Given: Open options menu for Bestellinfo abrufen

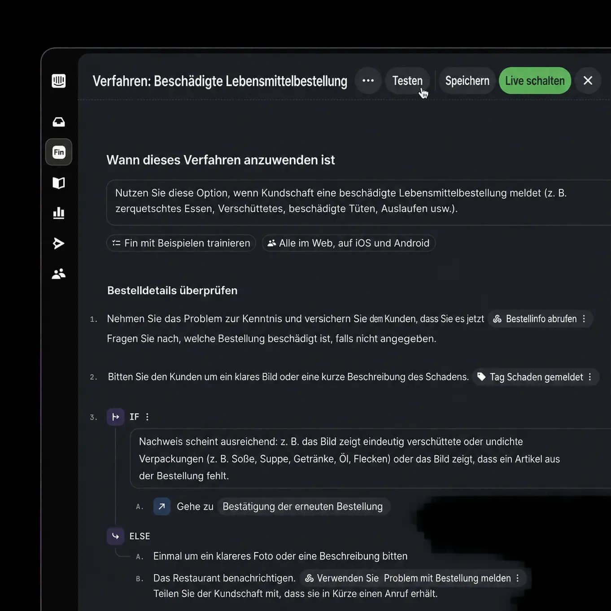Looking at the screenshot, I should click(x=584, y=319).
